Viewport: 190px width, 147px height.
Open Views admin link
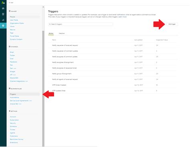click(x=12, y=27)
